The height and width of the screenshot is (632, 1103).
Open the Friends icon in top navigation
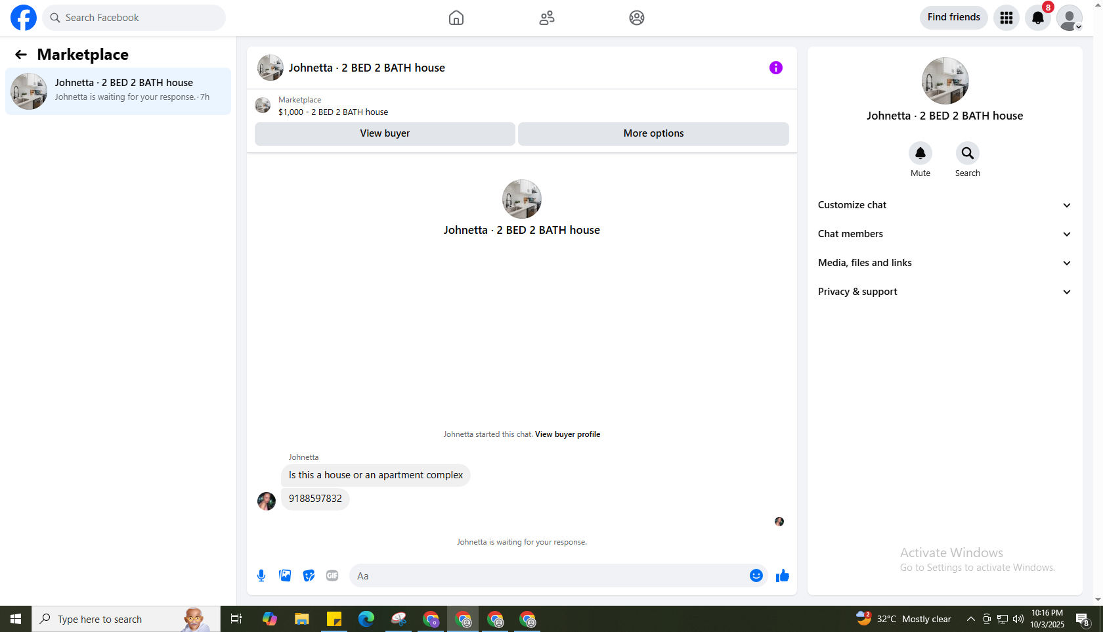[x=547, y=18]
